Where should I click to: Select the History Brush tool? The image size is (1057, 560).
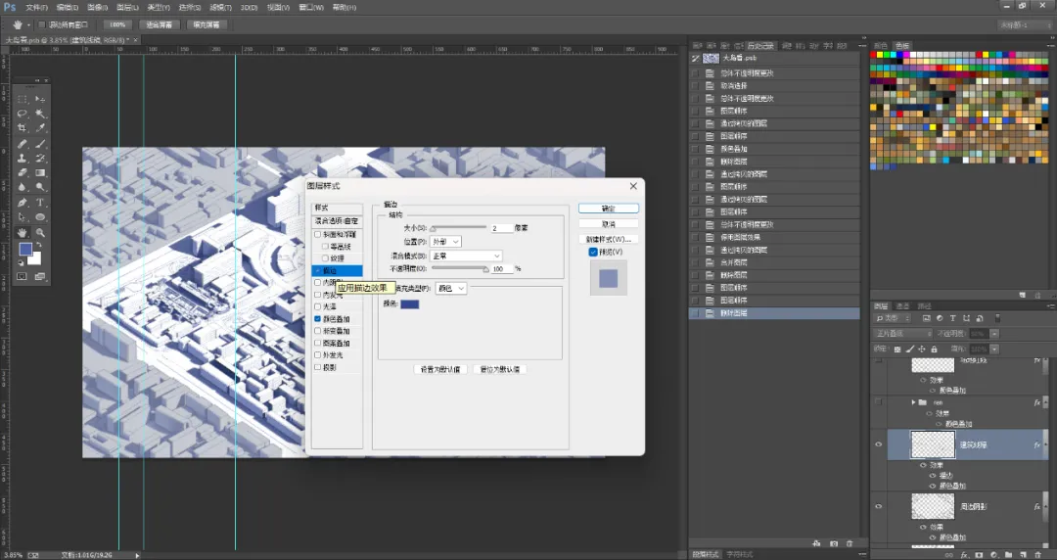coord(40,158)
